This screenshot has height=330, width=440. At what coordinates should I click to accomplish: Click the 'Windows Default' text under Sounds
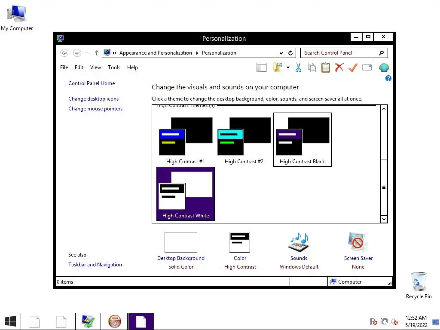pos(299,267)
